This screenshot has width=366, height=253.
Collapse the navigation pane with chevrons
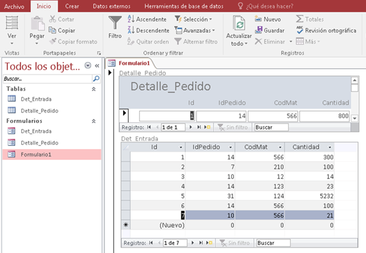pos(96,66)
